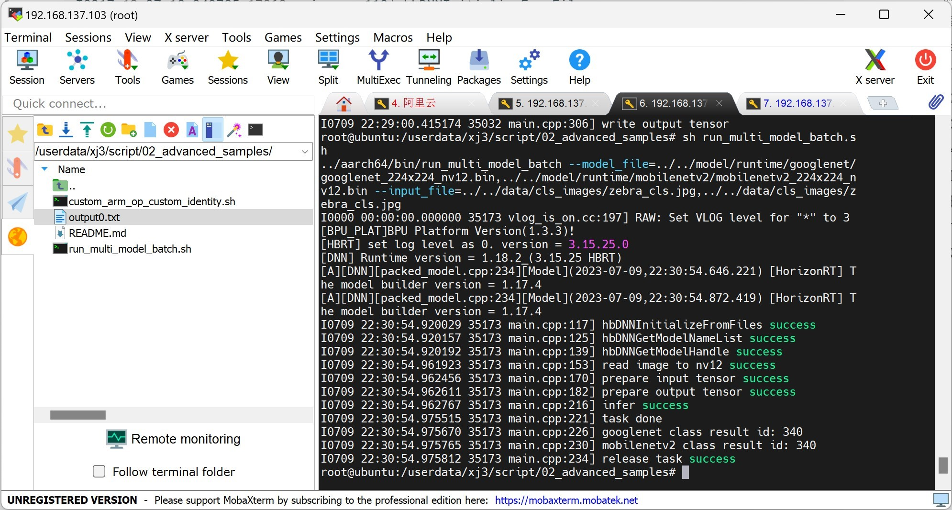Go to parent folder icon in SFTP toolbar
The image size is (952, 510).
[44, 130]
